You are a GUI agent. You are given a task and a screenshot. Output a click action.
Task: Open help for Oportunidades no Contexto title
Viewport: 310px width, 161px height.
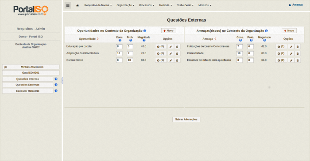145,31
